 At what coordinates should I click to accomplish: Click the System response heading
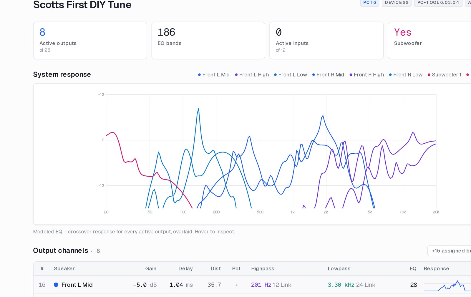[x=62, y=74]
